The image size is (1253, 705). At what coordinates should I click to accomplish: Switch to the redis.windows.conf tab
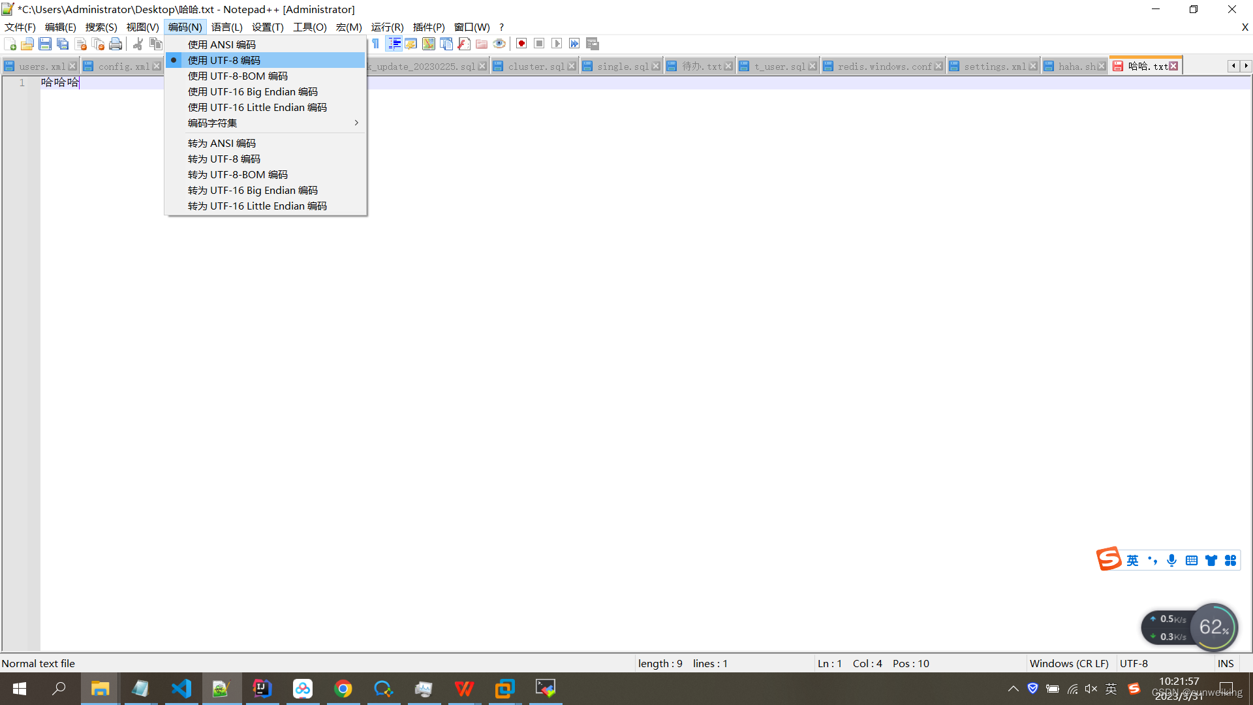click(884, 67)
